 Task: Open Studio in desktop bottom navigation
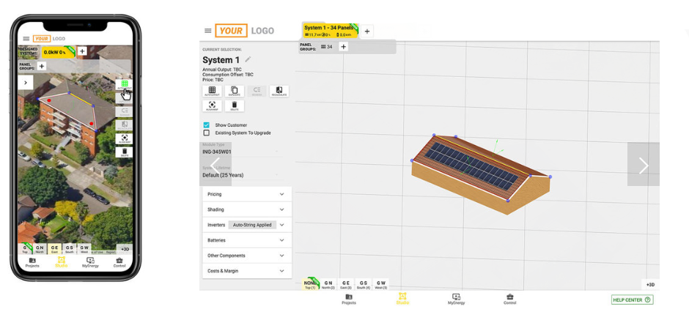pos(402,299)
